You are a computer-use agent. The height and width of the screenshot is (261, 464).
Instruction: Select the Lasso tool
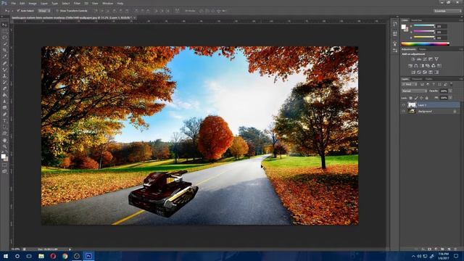tap(4, 38)
